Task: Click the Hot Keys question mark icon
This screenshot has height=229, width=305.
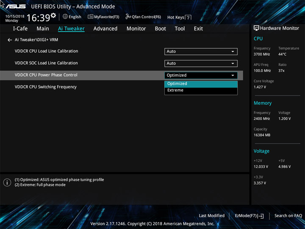Action: [x=188, y=17]
